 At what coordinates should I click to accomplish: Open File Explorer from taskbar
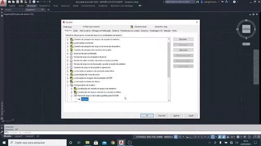point(87,142)
